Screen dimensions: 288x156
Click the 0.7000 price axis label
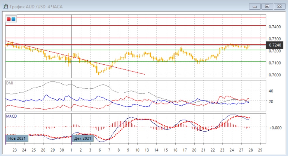point(274,75)
